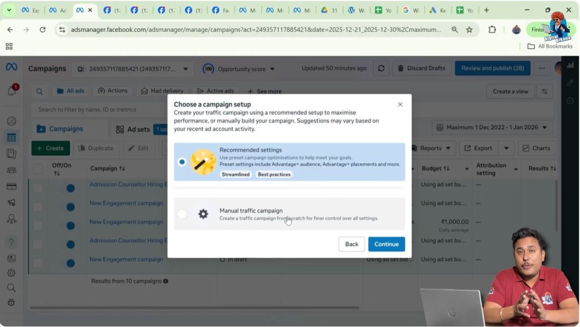Select the Manual traffic campaign option
The image size is (580, 327).
pos(182,214)
